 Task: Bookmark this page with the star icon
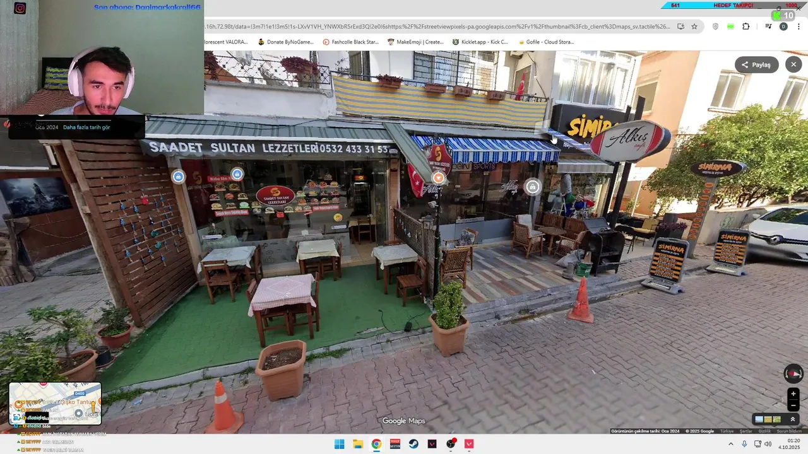(x=694, y=26)
